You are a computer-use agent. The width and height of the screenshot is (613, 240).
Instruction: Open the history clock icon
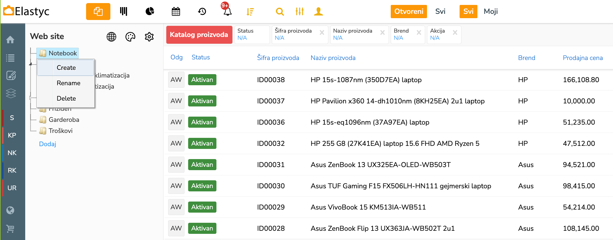202,12
